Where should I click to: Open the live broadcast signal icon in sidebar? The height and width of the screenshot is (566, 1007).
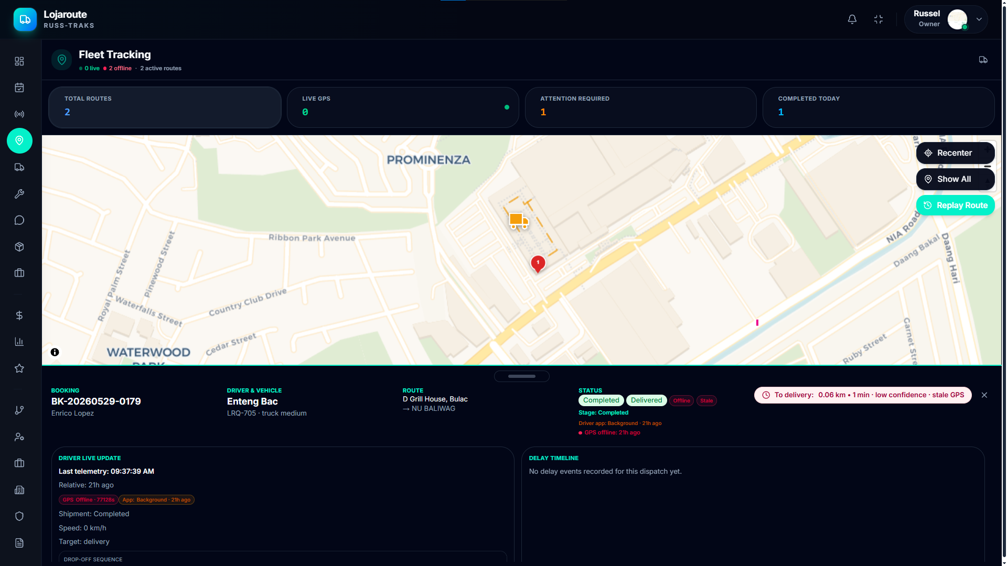[x=19, y=114]
